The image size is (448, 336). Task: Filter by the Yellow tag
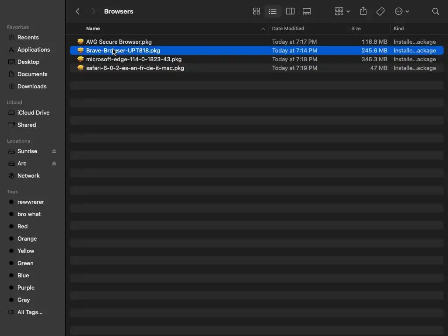point(26,251)
